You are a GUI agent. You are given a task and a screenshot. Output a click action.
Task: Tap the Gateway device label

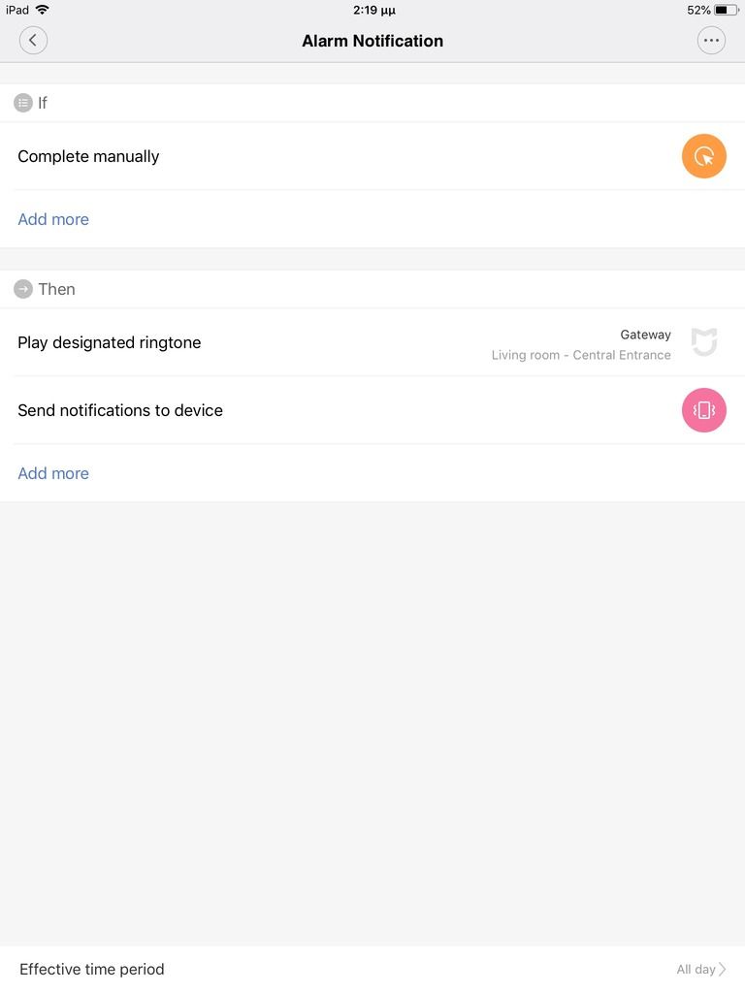click(645, 335)
